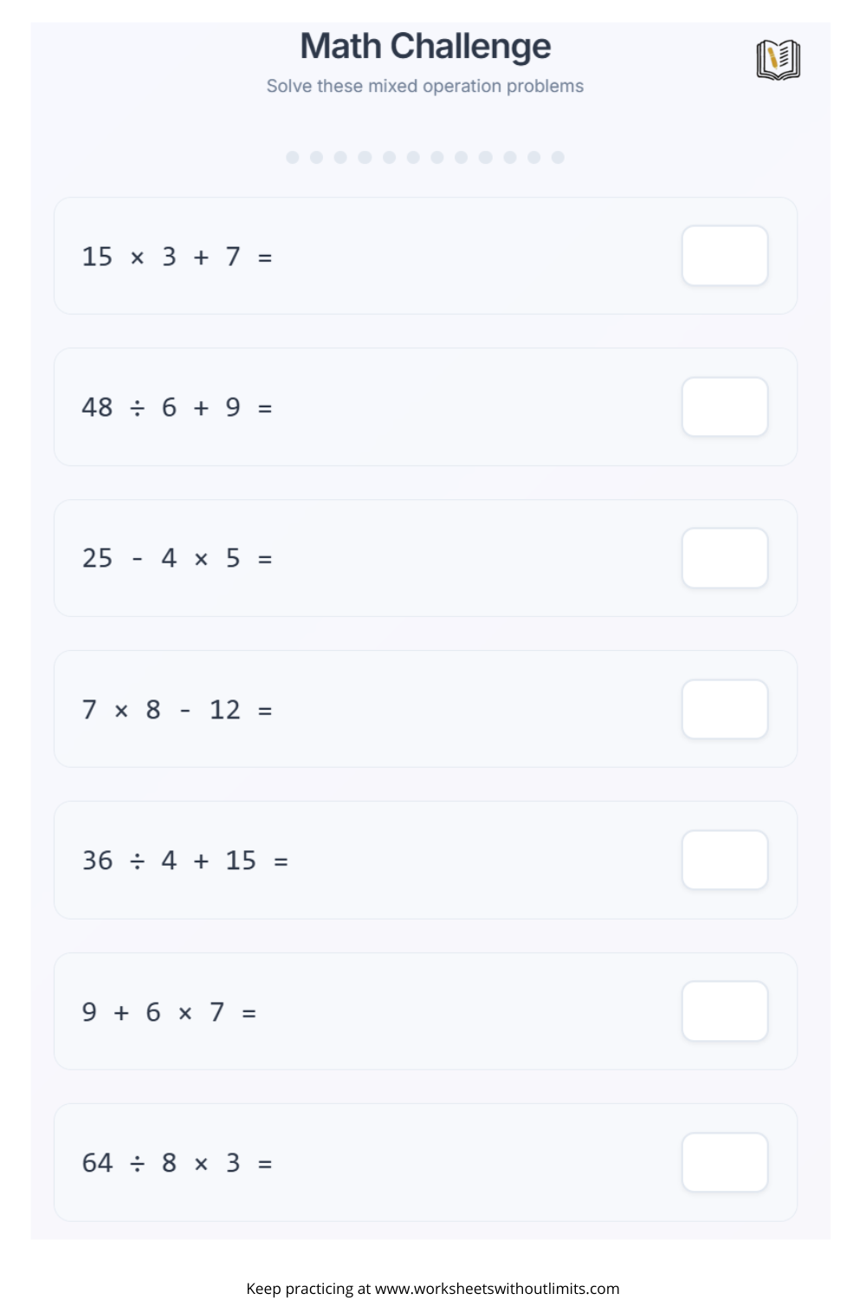866x1300 pixels.
Task: Select the problem text '7 × 8 - 12 ='
Action: pos(177,710)
